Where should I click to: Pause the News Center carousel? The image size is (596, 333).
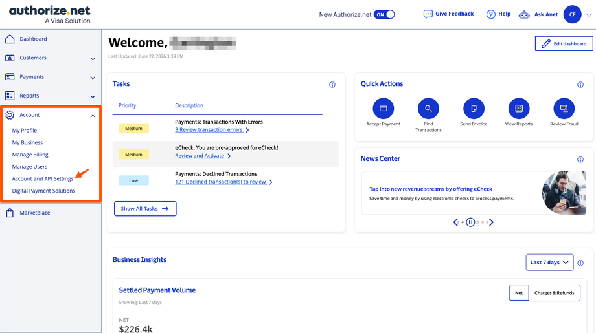[470, 222]
